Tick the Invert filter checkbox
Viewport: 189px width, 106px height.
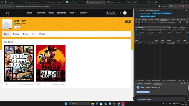pos(173,27)
